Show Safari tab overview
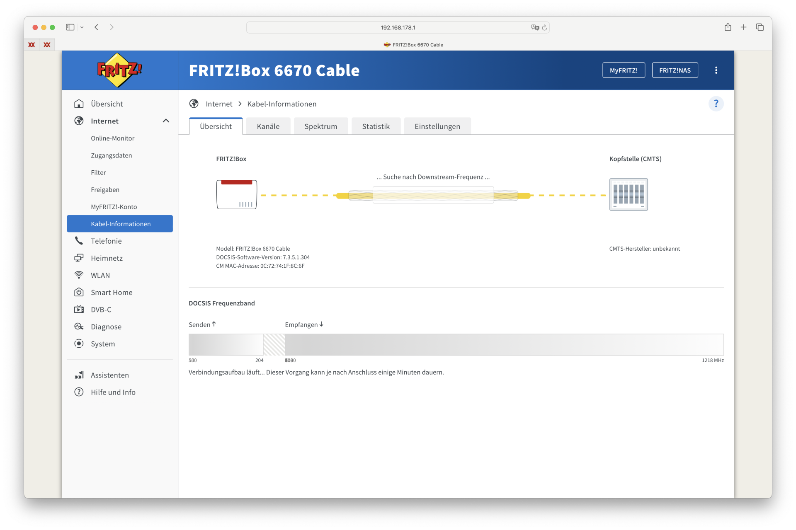This screenshot has width=796, height=530. pos(760,27)
